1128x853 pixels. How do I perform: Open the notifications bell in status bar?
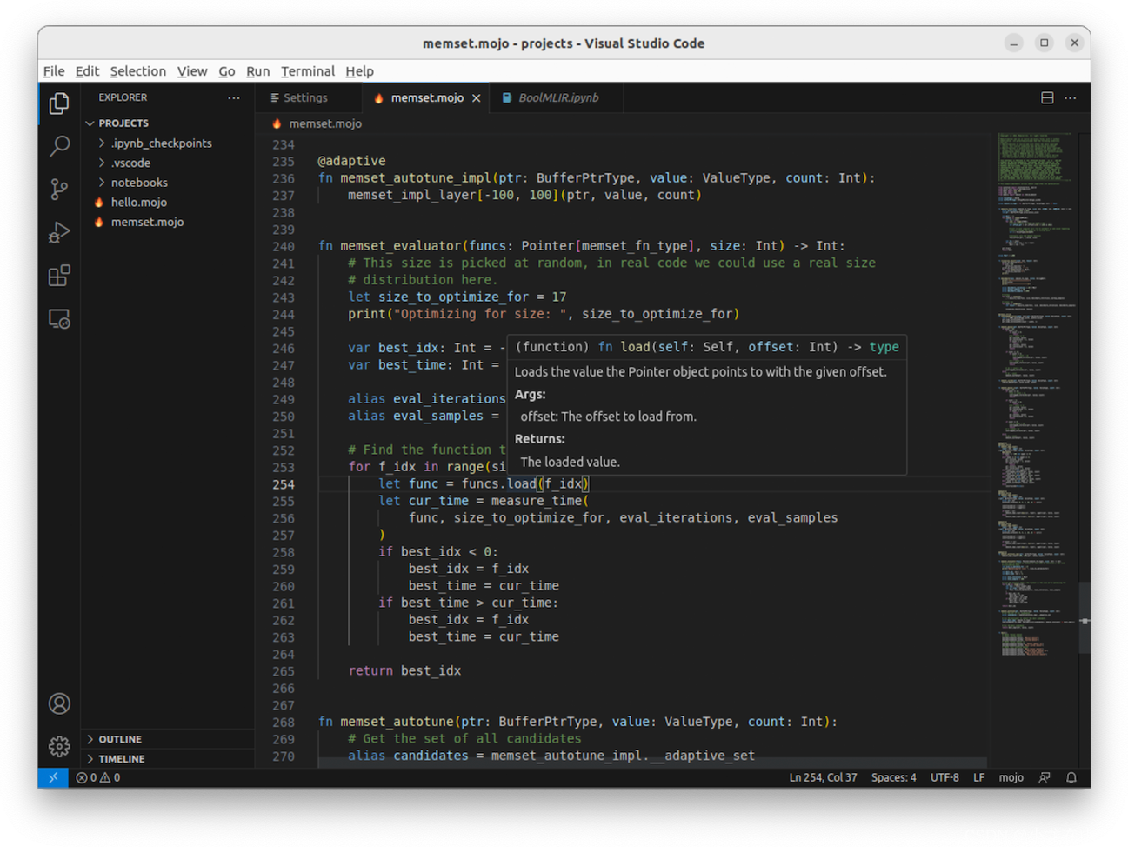coord(1071,778)
